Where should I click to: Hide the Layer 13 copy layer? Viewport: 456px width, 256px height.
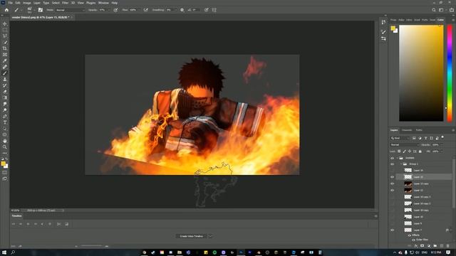tap(392, 183)
